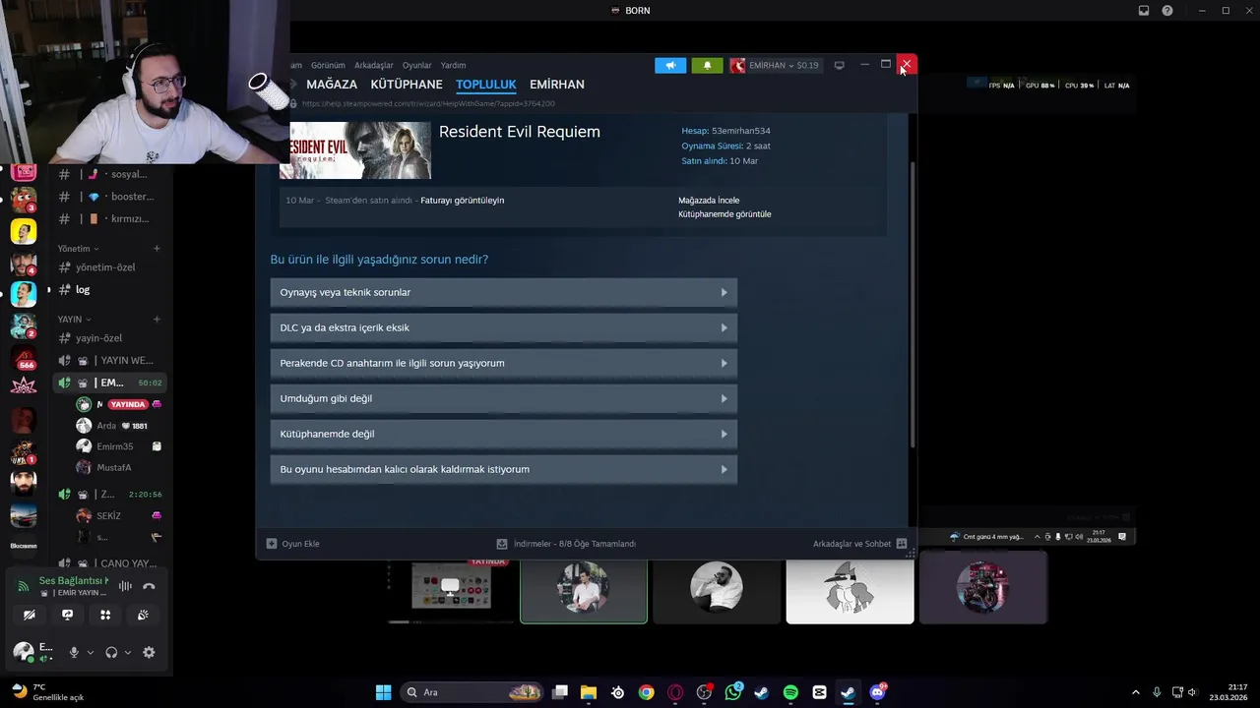1260x708 pixels.
Task: Open the MAĞAZA tab in Steam
Action: coord(332,85)
